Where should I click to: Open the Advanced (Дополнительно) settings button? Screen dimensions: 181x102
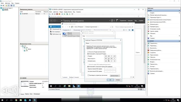(115, 76)
